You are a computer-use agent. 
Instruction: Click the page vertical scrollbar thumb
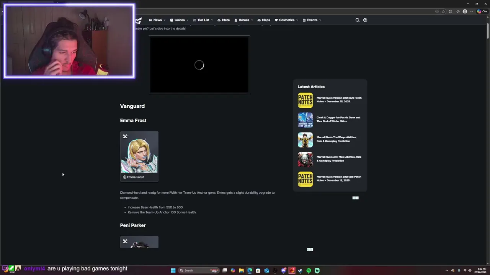(487, 31)
